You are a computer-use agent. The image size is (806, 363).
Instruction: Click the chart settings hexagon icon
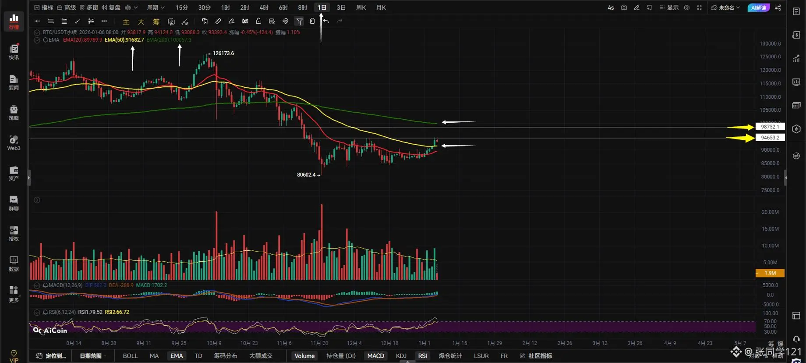click(x=687, y=7)
